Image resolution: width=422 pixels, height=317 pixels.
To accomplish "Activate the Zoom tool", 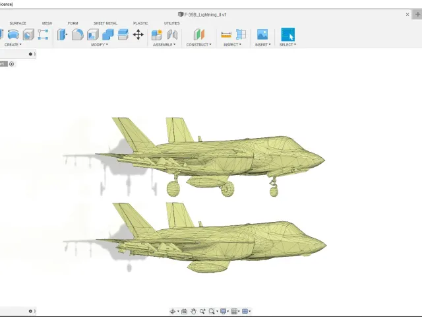I will coord(202,312).
